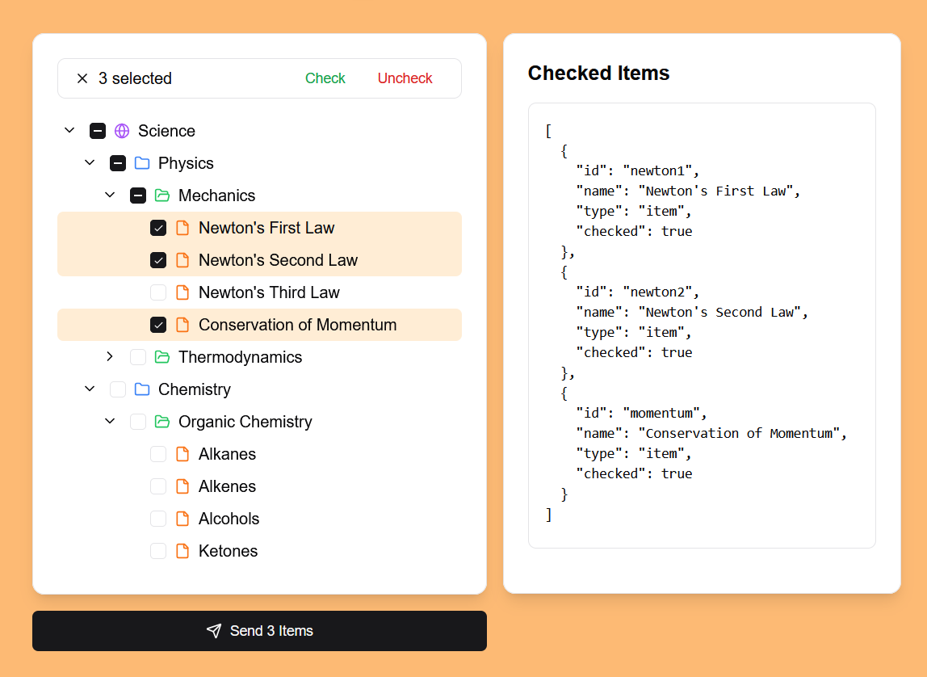The height and width of the screenshot is (677, 927).
Task: Click the Chemistry folder icon
Action: (142, 389)
